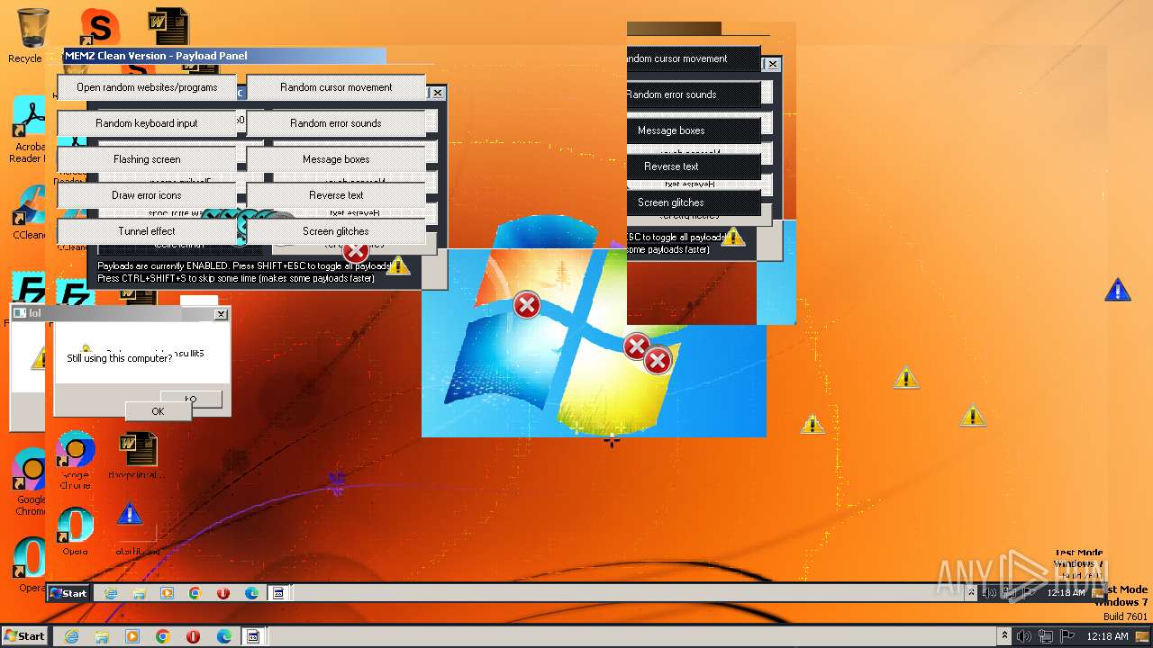
Task: Toggle the 'Random keyboard input' payload
Action: pyautogui.click(x=147, y=123)
